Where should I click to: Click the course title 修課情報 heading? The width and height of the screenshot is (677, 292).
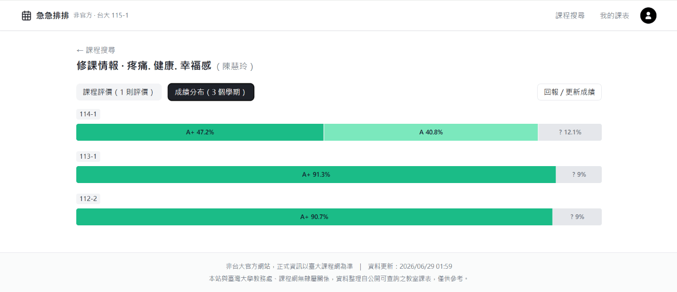click(144, 66)
